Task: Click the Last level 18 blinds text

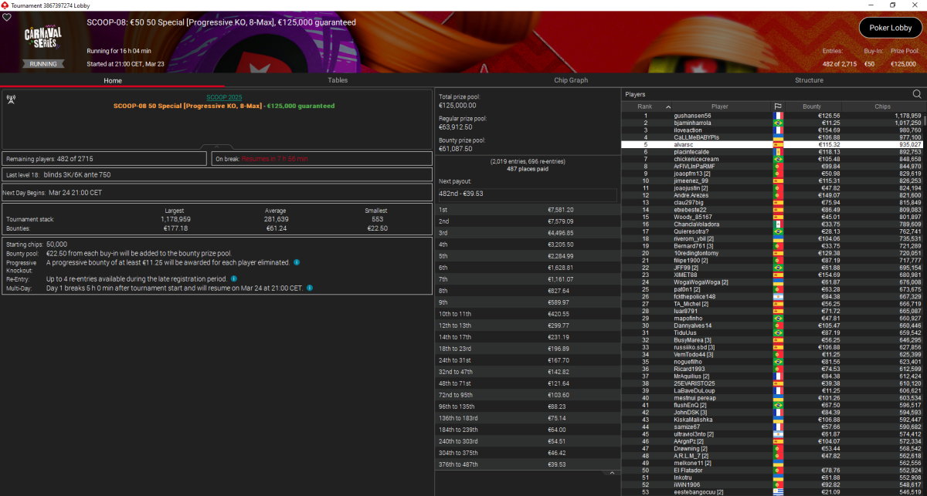Action: tap(59, 174)
